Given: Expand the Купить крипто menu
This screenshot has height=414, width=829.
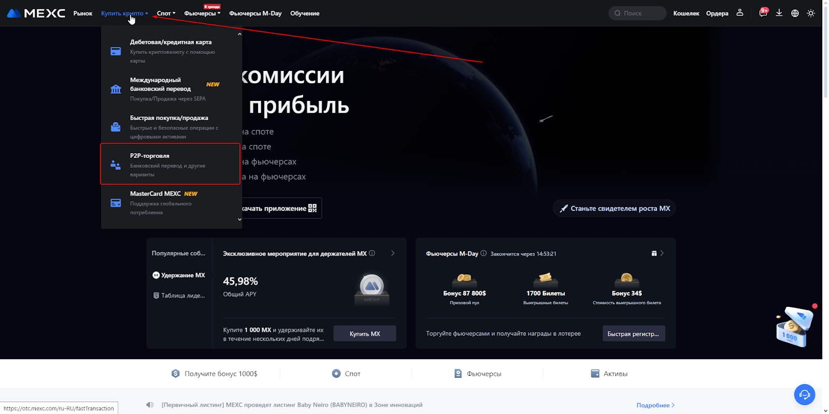Looking at the screenshot, I should pyautogui.click(x=124, y=13).
